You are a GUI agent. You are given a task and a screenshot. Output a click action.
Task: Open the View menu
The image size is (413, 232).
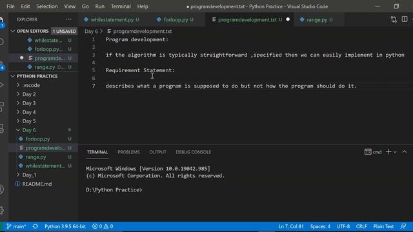point(70,6)
